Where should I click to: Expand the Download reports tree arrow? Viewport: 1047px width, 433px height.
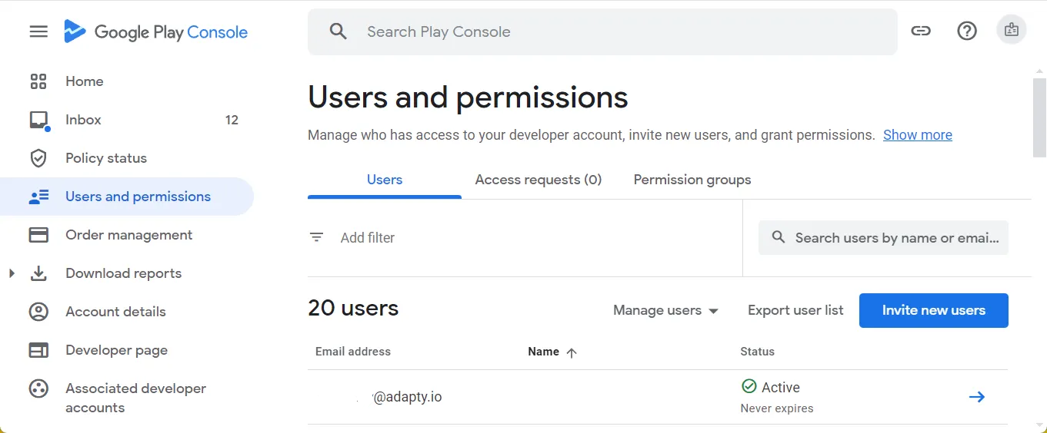[x=12, y=273]
